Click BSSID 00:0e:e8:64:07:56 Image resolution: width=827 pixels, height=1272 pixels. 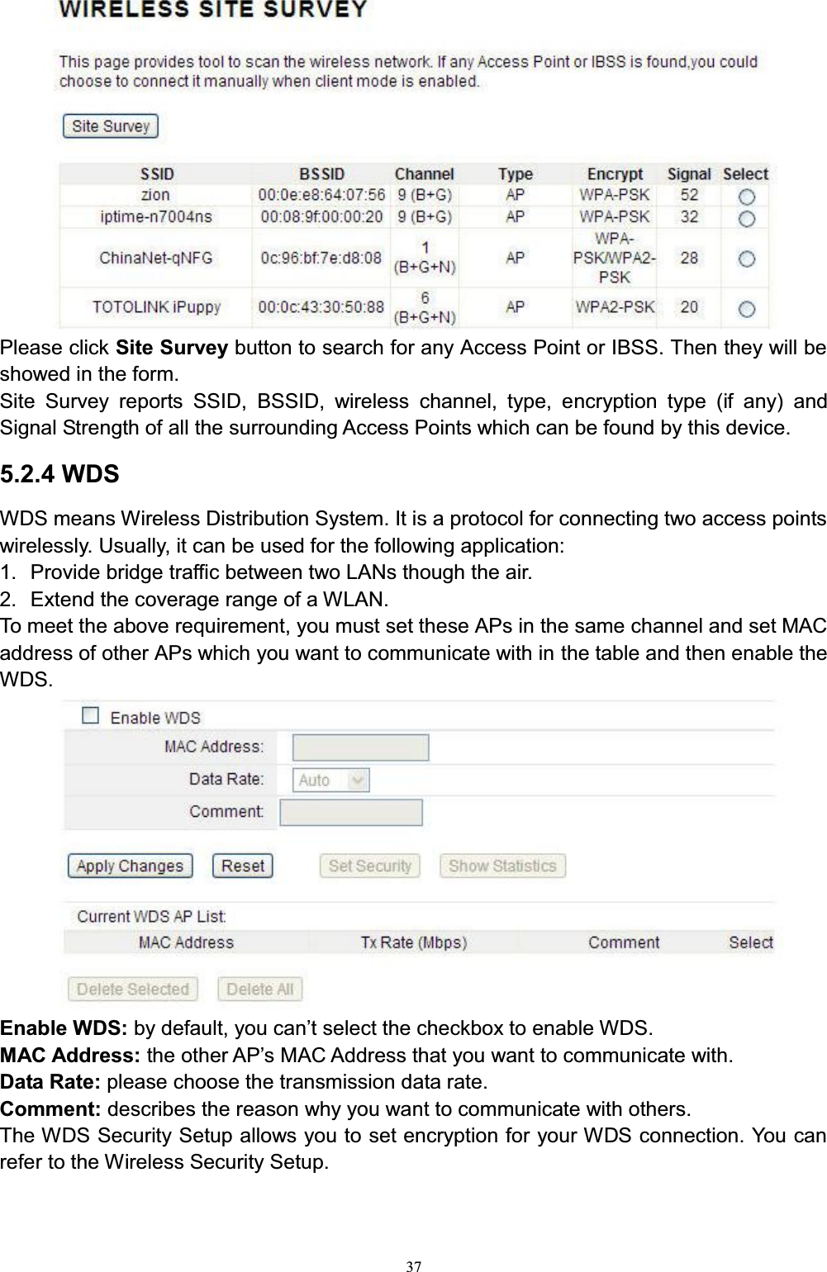pos(321,195)
